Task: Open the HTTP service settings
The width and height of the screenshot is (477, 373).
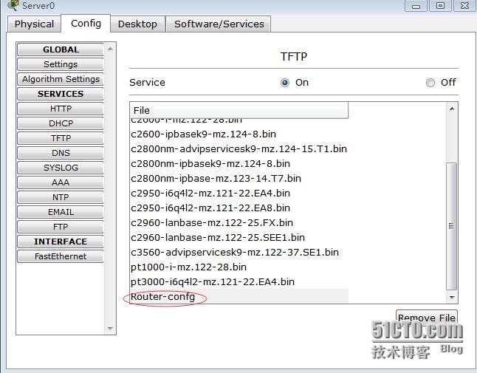Action: 61,109
